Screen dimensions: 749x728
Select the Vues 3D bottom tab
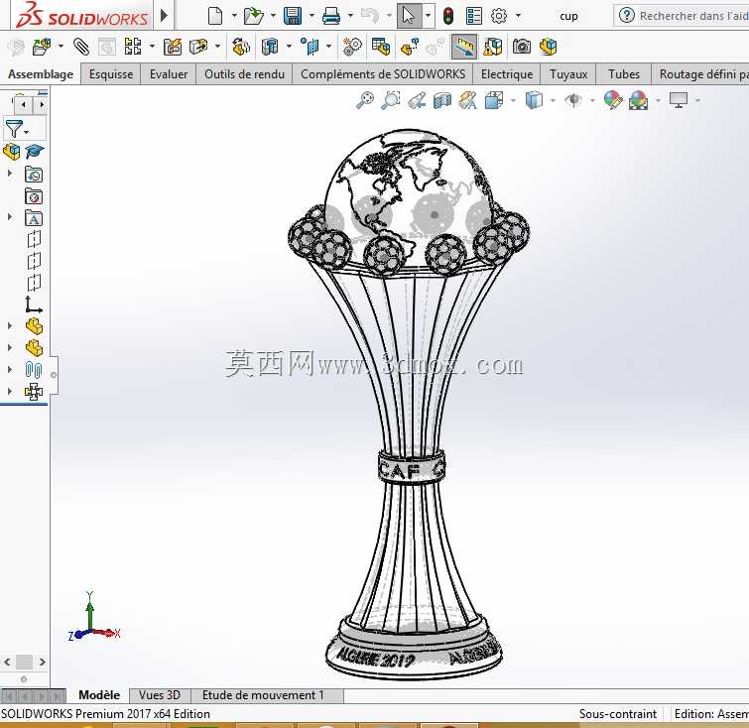pos(160,695)
